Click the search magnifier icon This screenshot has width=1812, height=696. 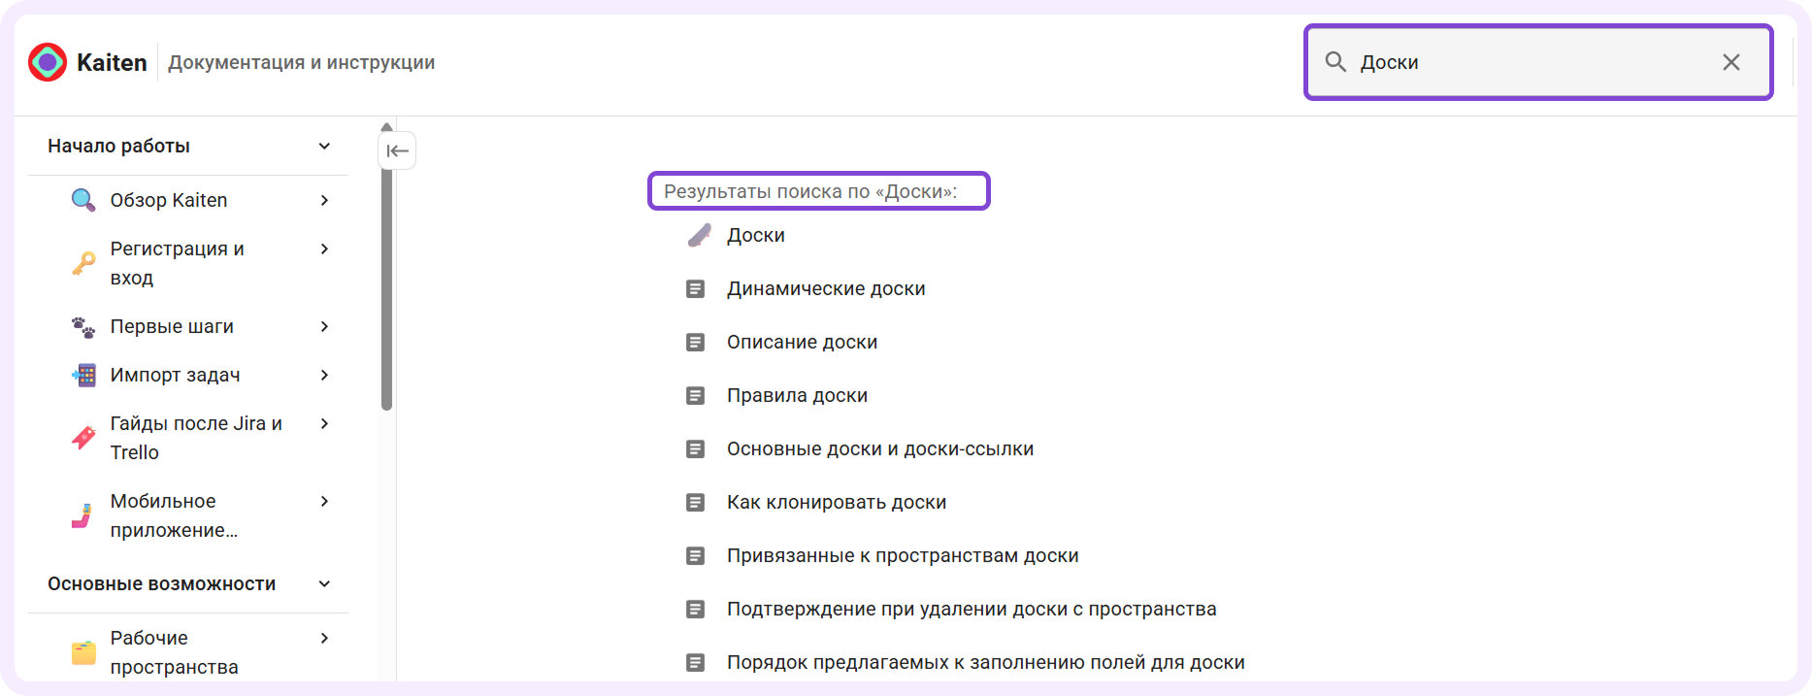[x=1335, y=62]
